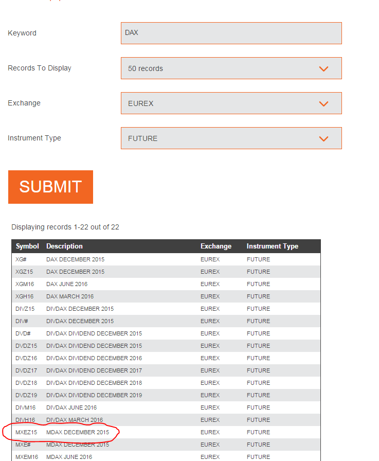This screenshot has height=461, width=379.
Task: Select the XG# symbol row
Action: pyautogui.click(x=21, y=259)
